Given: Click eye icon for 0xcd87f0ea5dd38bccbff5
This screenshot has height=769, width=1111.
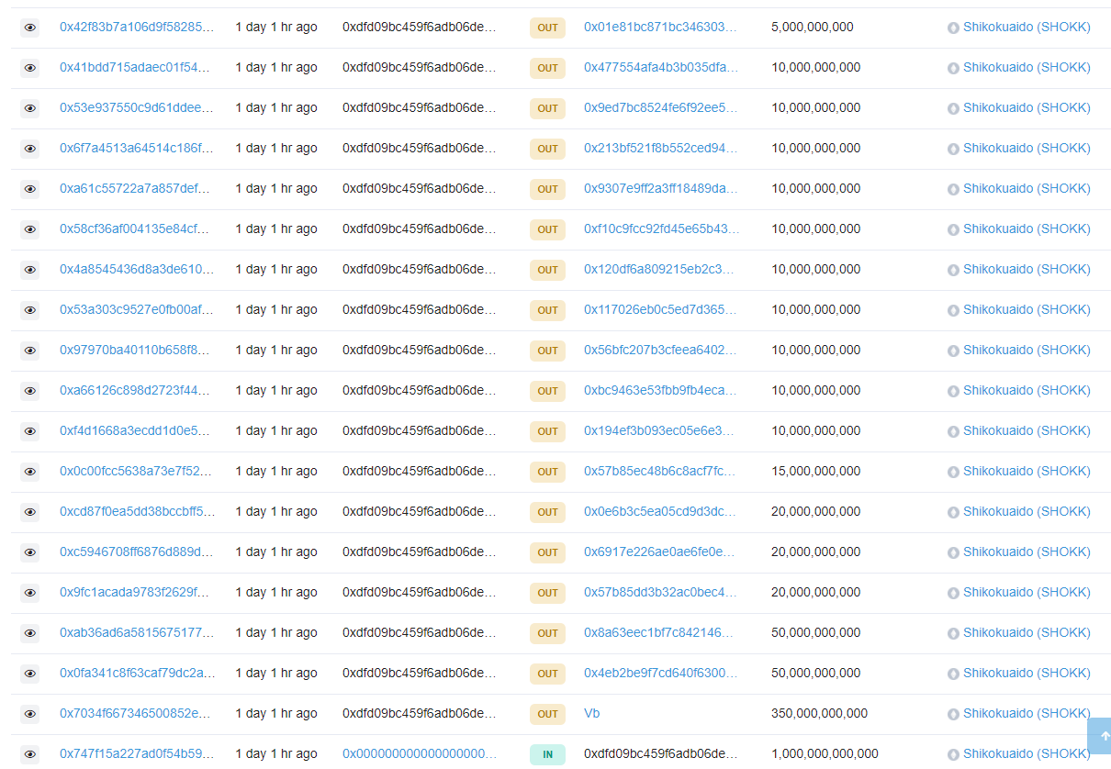Looking at the screenshot, I should click(x=29, y=512).
